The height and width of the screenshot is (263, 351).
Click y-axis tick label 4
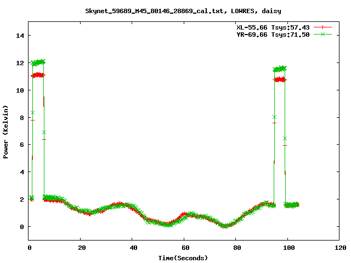pyautogui.click(x=22, y=172)
